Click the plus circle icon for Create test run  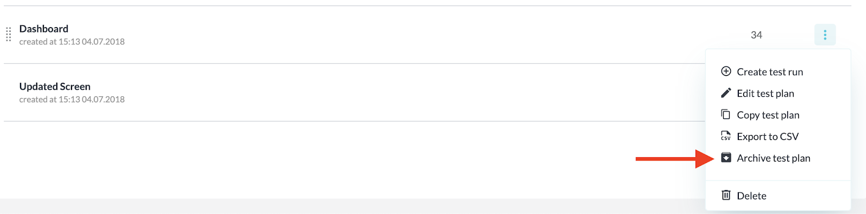[x=726, y=71]
